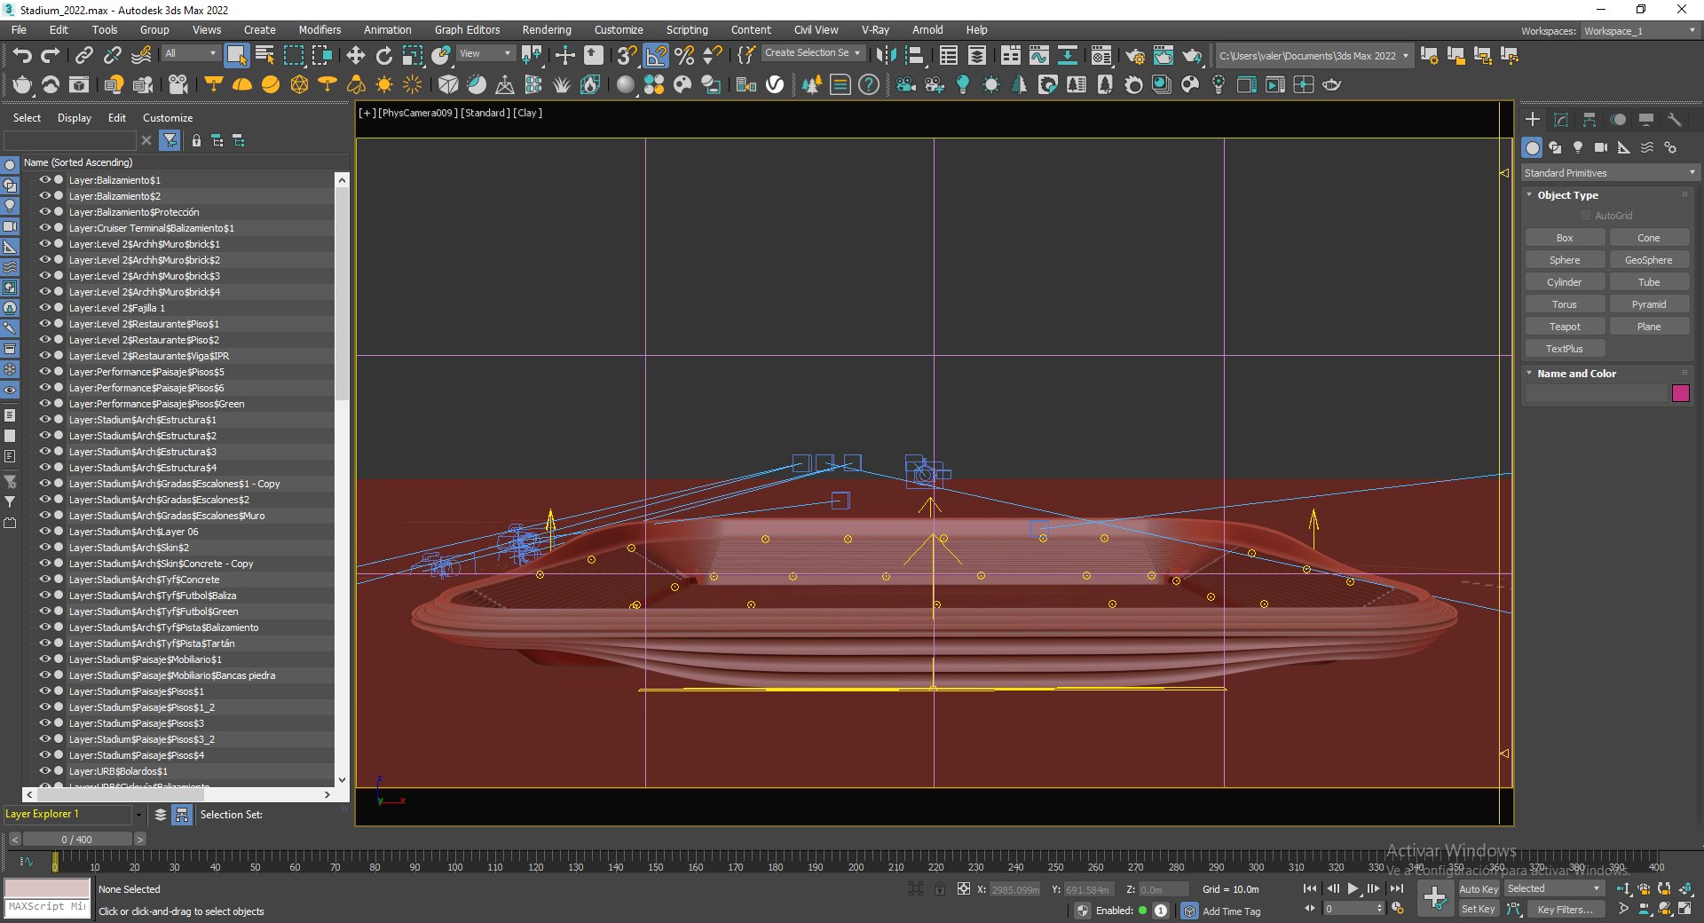Open Key Filters dialog
The height and width of the screenshot is (923, 1704).
1565,909
